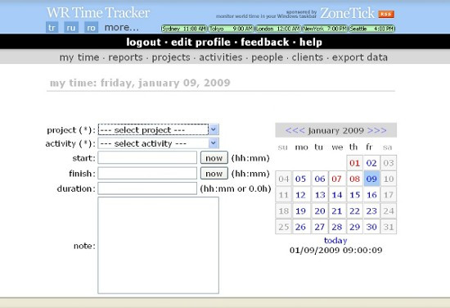Select January 16 in the calendar
Screen dimensions: 450x308
[x=371, y=195]
